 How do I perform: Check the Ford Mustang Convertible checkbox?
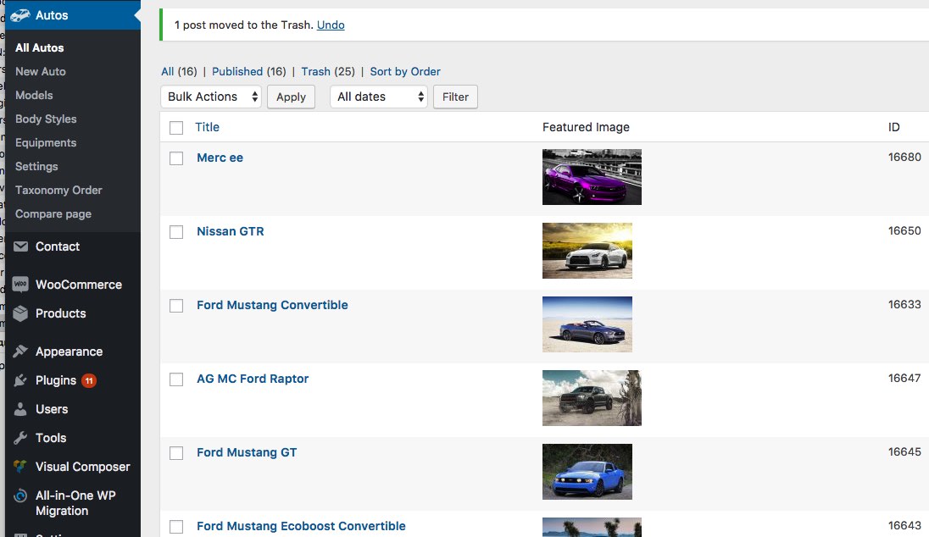[x=176, y=306]
